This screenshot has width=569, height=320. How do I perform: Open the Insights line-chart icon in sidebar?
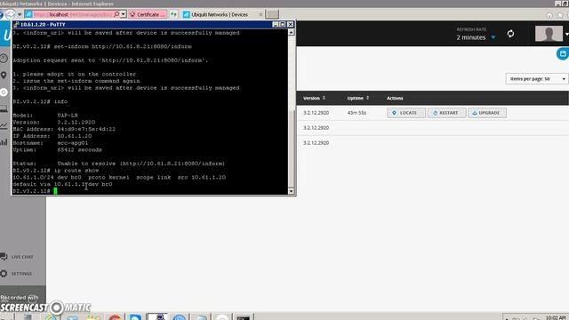pos(4,125)
